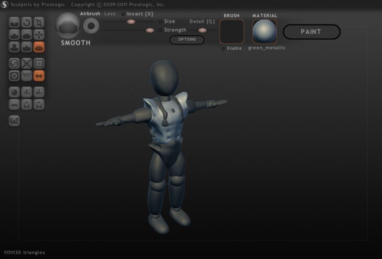Click the Sculptris by Pixologic title text
Viewport: 382px width, 259px height.
[x=38, y=5]
